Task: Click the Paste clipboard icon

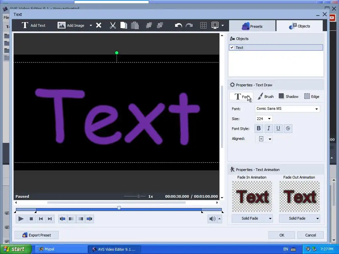Action: tap(135, 25)
